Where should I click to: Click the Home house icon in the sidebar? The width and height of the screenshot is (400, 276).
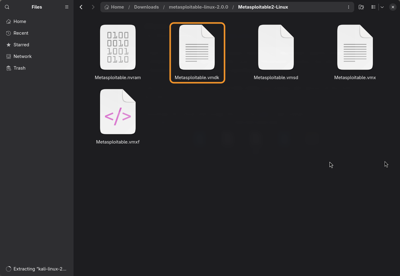9,21
